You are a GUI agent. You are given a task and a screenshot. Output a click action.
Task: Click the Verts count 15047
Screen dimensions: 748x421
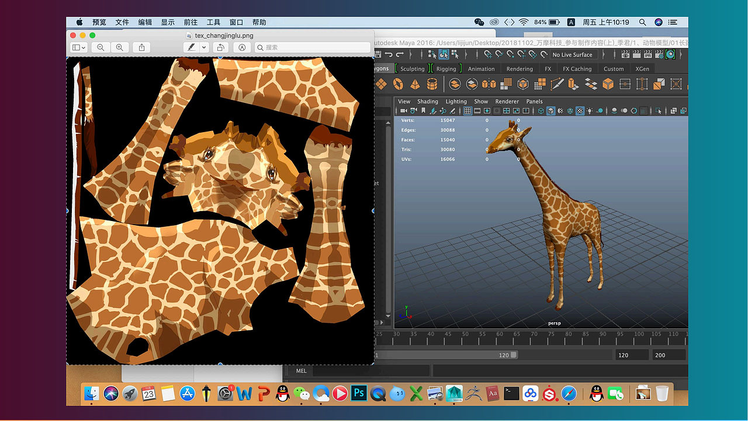point(448,120)
